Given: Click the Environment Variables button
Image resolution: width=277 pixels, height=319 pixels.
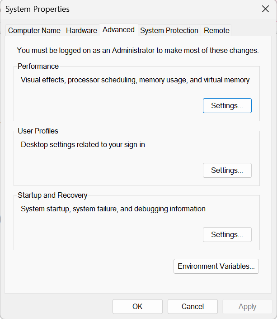Looking at the screenshot, I should click(216, 266).
